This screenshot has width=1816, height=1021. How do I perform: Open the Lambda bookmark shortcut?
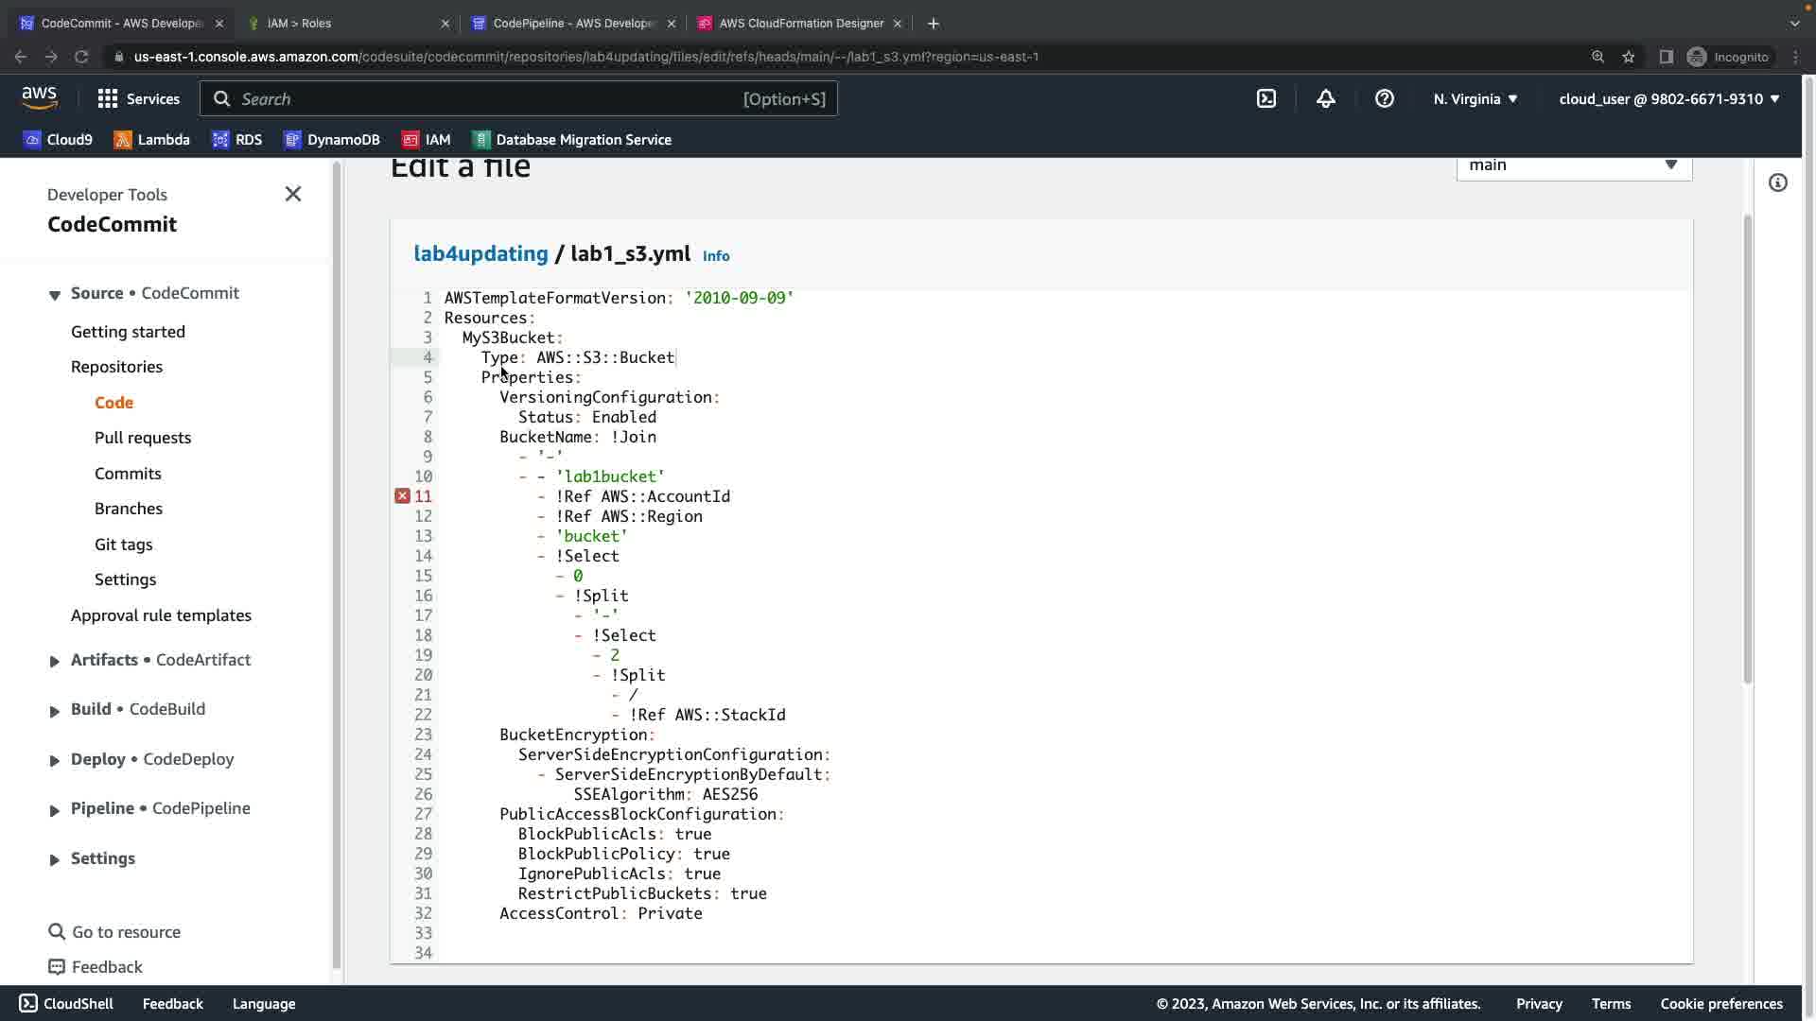click(x=151, y=139)
